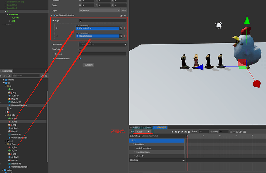Open the Clip Ji_Idle dropdown
The height and width of the screenshot is (173, 266).
(x=143, y=132)
